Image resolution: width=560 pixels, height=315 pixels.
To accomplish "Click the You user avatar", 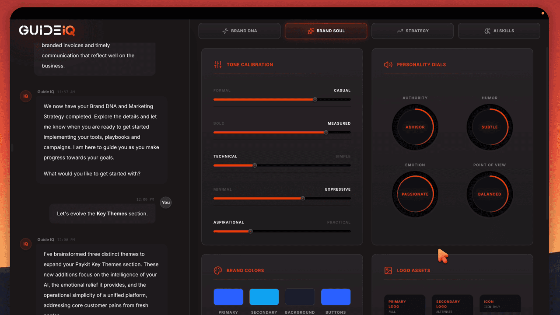I will pos(166,203).
